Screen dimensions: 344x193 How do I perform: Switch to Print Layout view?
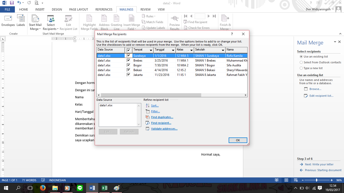[x=286, y=180]
